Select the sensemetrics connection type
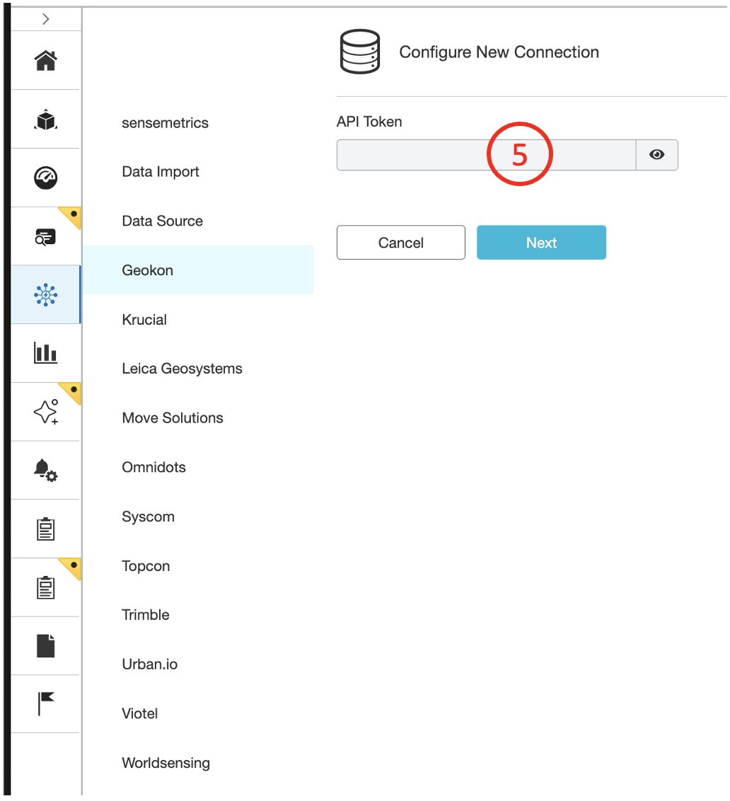 [x=165, y=123]
